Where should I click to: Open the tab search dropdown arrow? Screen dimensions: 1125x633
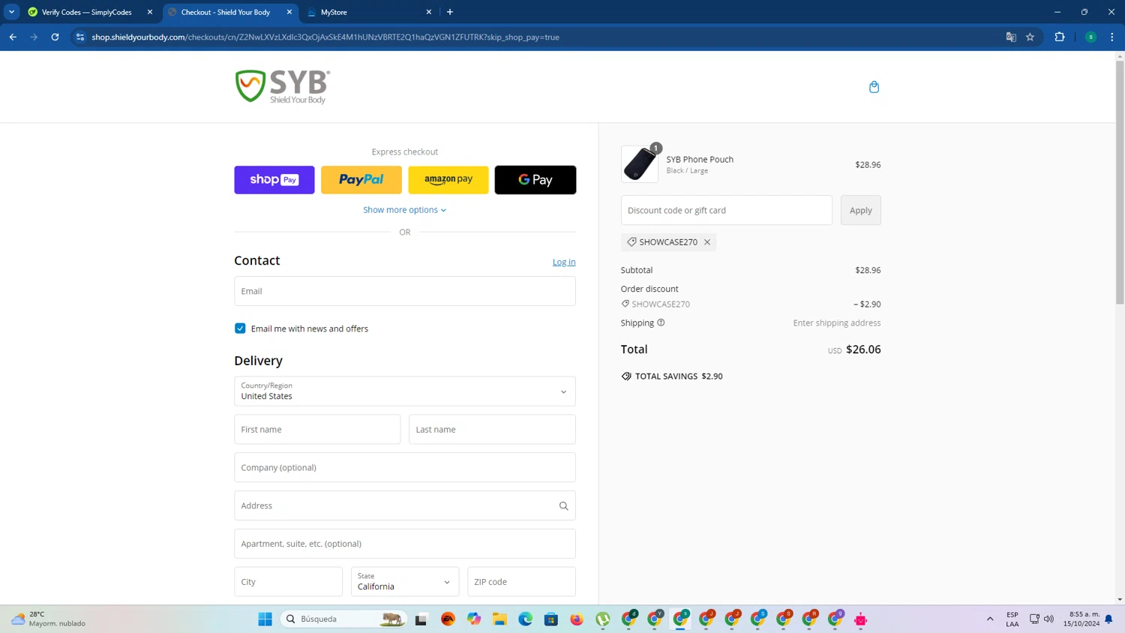pos(12,12)
